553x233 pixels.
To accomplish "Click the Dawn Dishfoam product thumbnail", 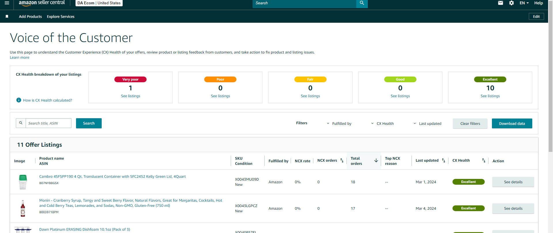I will coord(23,230).
